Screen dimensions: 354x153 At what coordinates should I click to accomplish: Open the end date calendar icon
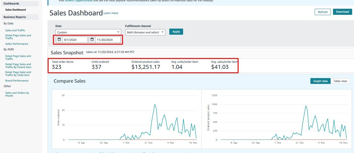point(92,40)
